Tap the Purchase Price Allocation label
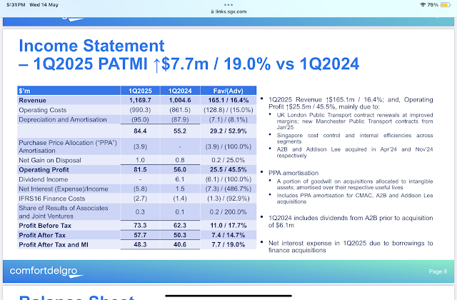Viewport: 457px width, 300px height. (68, 146)
